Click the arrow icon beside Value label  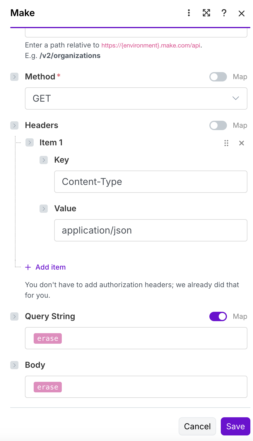[44, 209]
